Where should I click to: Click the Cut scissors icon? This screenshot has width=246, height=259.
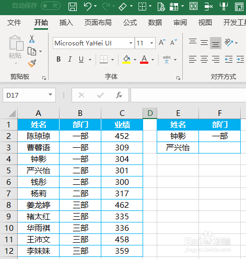click(x=32, y=39)
